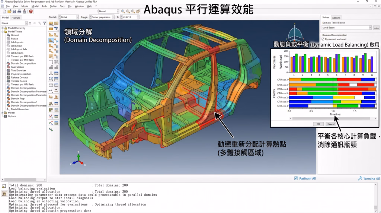Viewport: 381px width, 213px height.
Task: Switch to the Fromats tab
Action: (x=16, y=18)
